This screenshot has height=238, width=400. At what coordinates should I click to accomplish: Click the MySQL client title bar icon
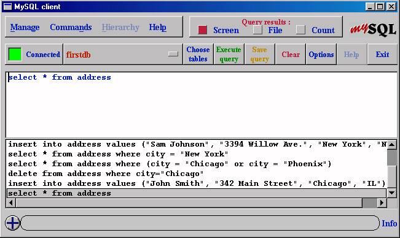tap(7, 7)
